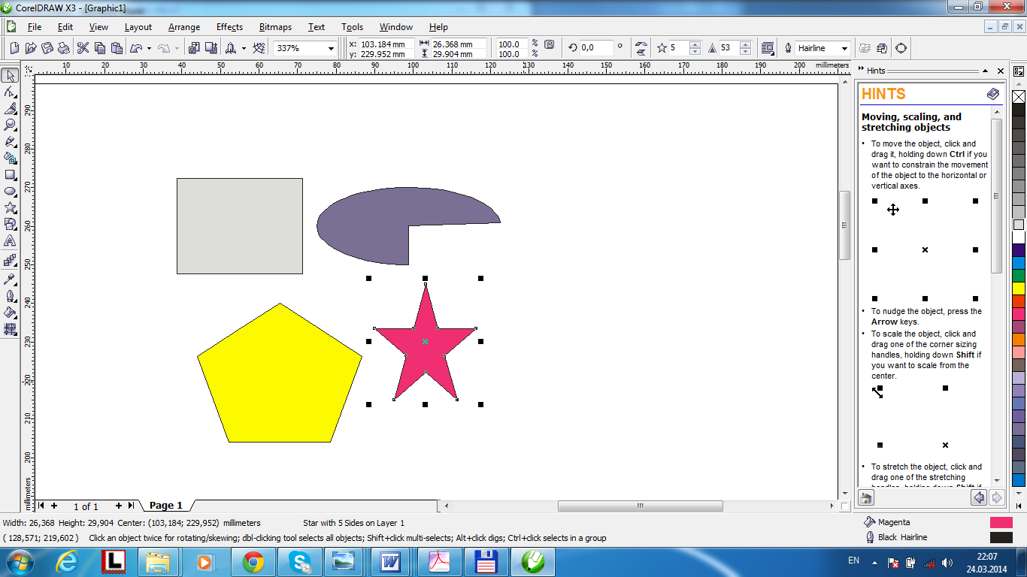Open Google Chrome from the taskbar

click(x=253, y=561)
